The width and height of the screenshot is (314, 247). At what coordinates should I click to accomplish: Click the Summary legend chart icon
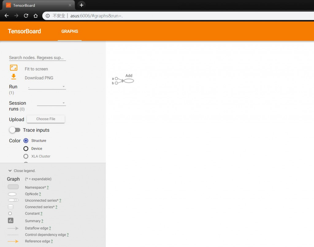[x=11, y=220]
